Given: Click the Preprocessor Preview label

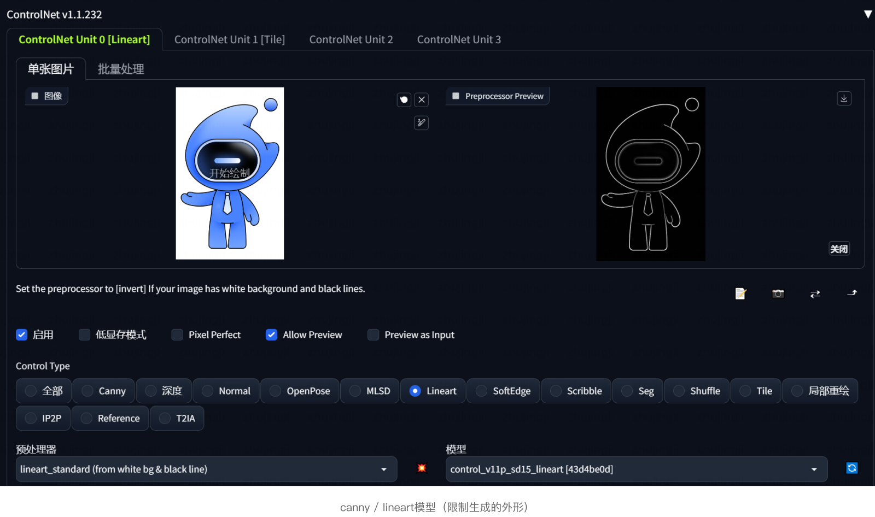Looking at the screenshot, I should 498,96.
